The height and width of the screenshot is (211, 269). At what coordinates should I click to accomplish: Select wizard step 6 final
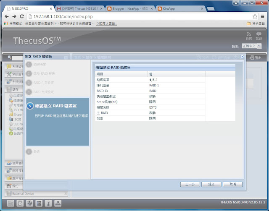(x=33, y=151)
